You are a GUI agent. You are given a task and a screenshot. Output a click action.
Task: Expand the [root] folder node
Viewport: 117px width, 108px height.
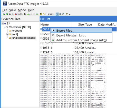pos(7,34)
